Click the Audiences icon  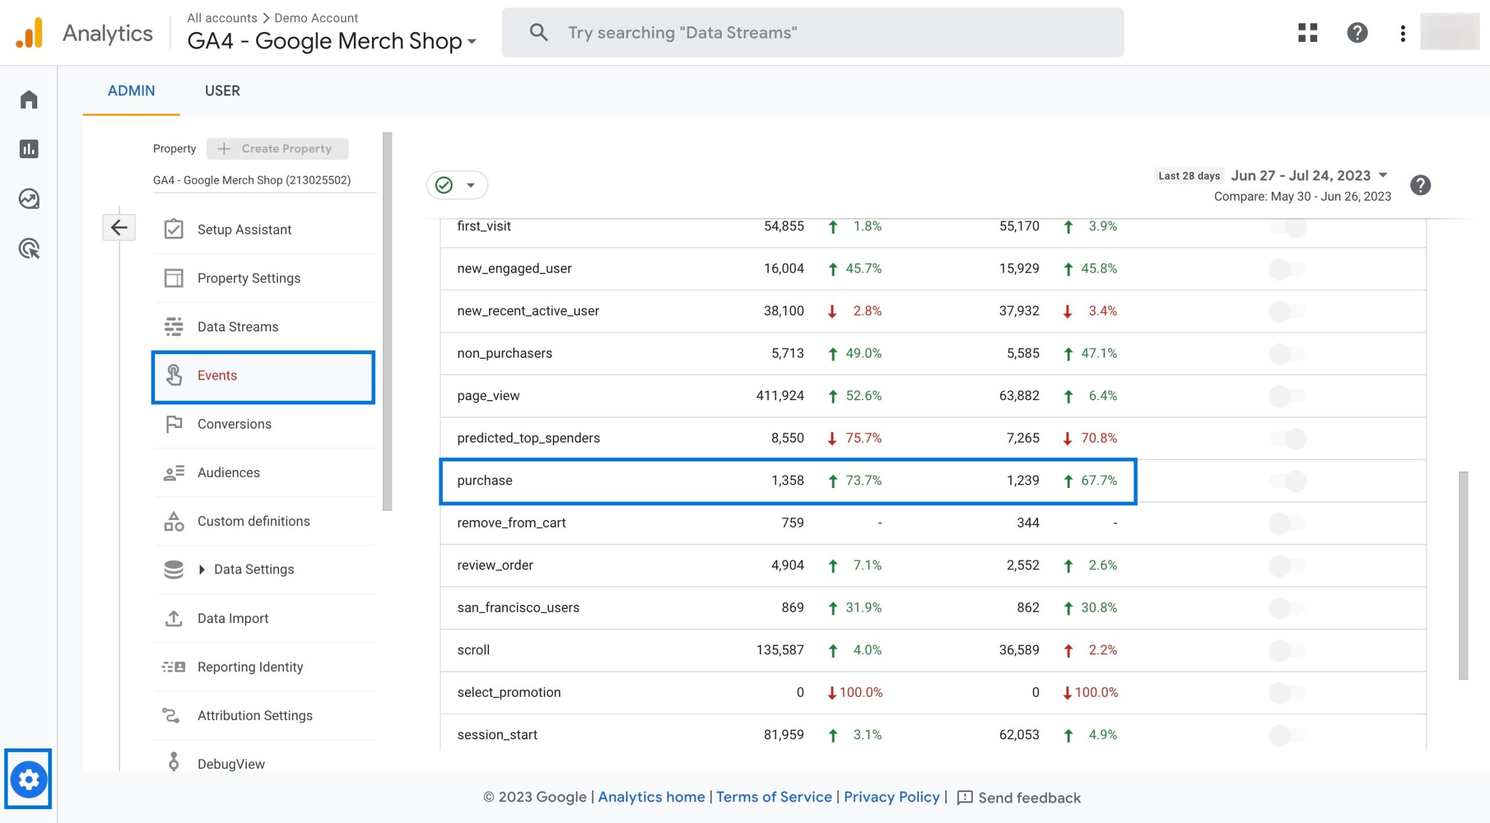pos(173,473)
